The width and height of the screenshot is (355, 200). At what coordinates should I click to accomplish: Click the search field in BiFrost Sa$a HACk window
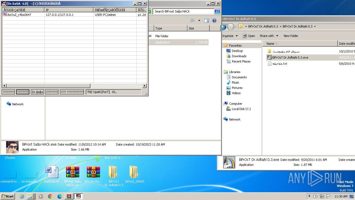point(183,11)
